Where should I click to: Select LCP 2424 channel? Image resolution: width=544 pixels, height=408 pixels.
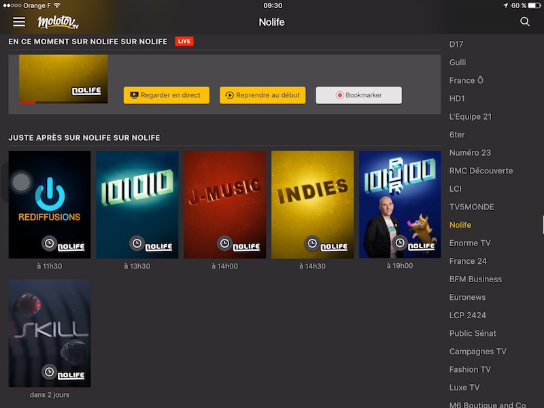coord(468,315)
